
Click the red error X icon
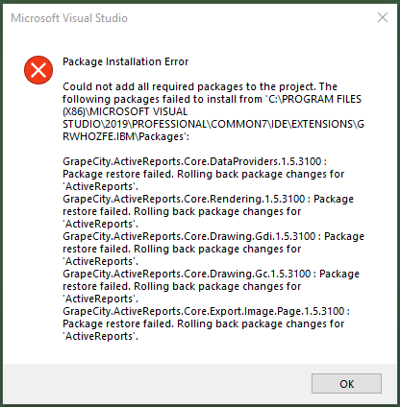(x=38, y=70)
